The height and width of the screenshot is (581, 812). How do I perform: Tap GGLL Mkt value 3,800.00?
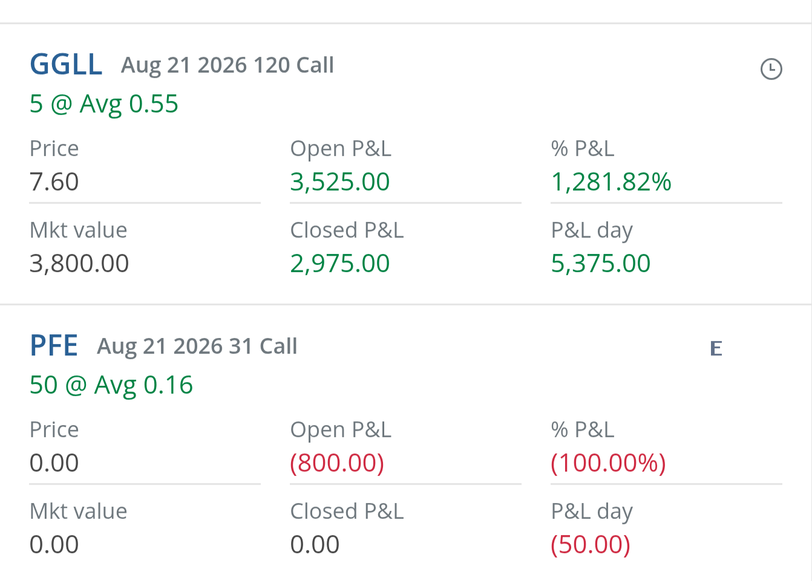(79, 264)
